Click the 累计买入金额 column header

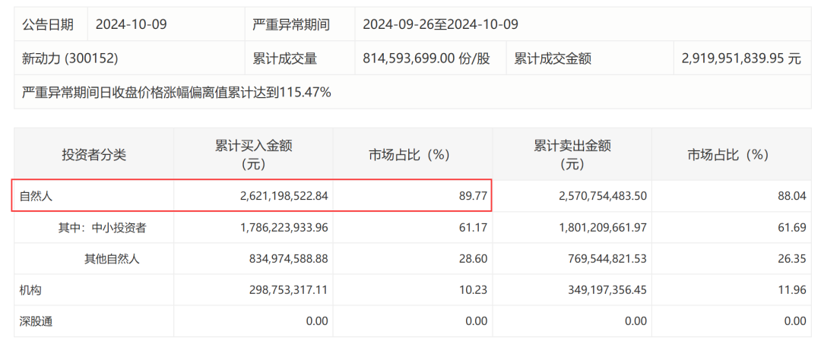pyautogui.click(x=253, y=155)
